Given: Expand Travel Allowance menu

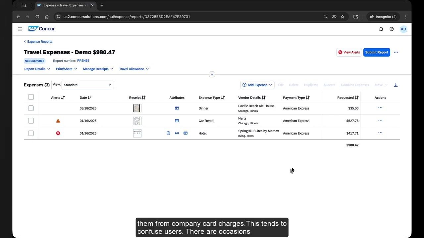Looking at the screenshot, I should [x=134, y=69].
